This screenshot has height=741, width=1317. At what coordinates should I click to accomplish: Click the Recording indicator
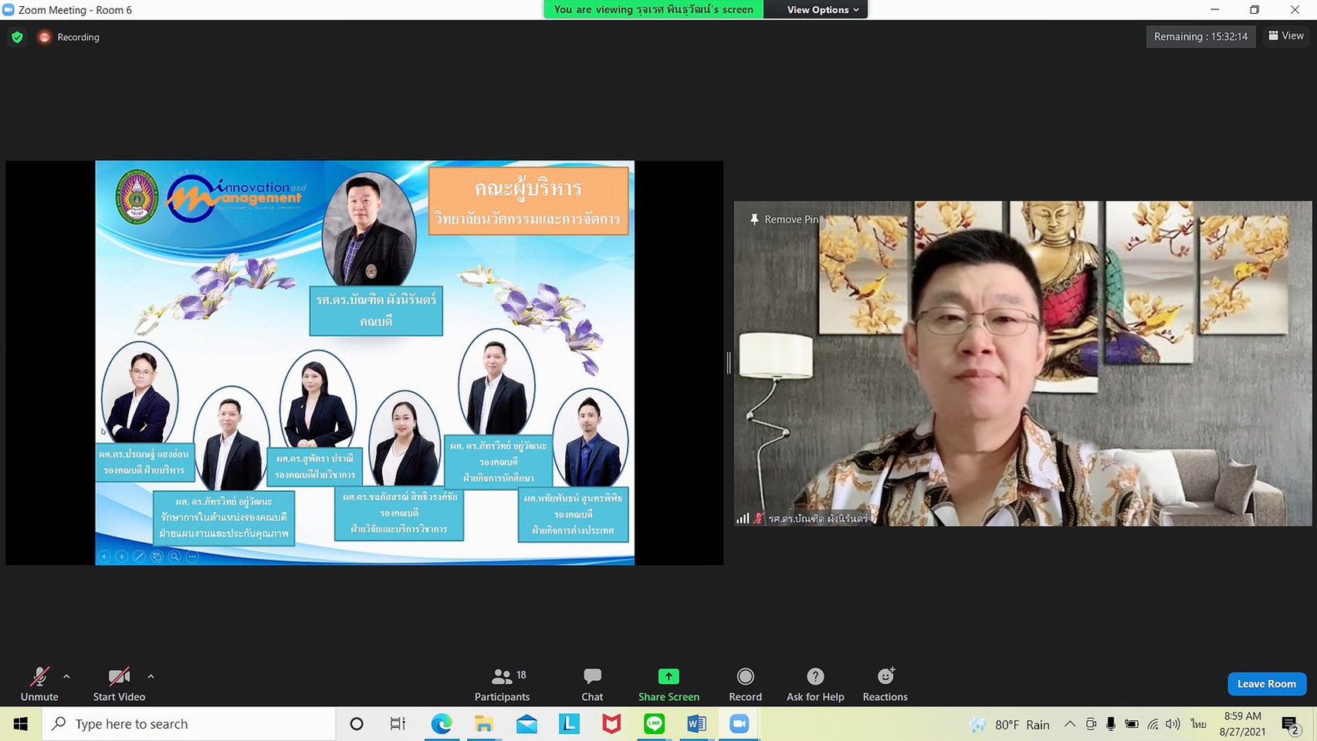69,37
